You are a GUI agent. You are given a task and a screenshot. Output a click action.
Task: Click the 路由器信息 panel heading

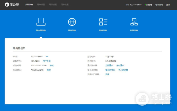pyautogui.click(x=19, y=48)
